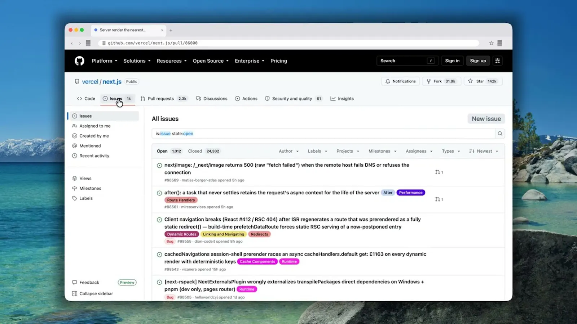Click the browser forward arrow
Viewport: 577px width, 324px height.
[x=80, y=43]
